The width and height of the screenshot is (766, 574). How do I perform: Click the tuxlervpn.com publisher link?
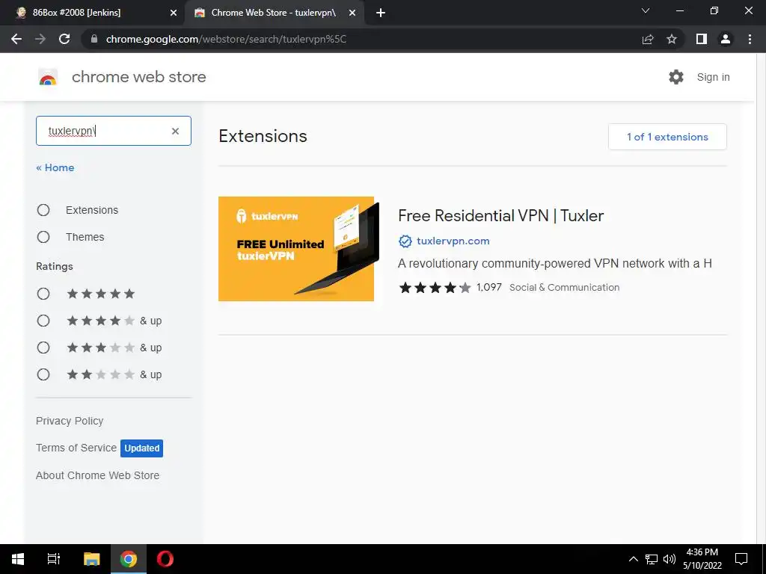453,241
